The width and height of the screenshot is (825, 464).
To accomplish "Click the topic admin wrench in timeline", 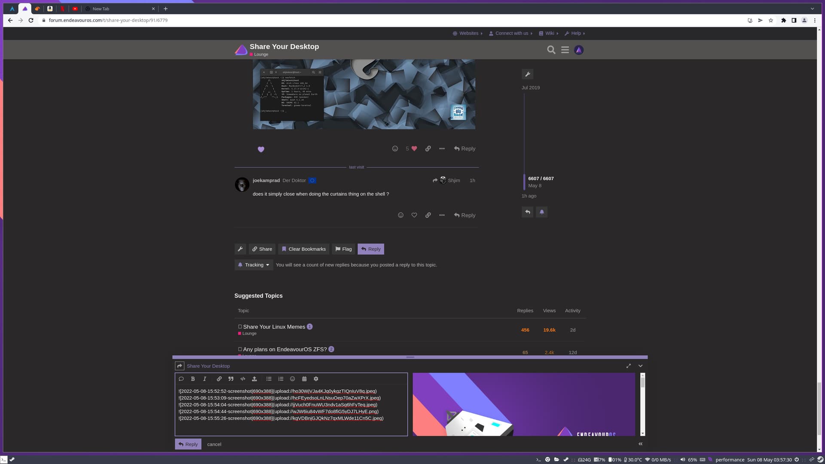I will tap(528, 74).
